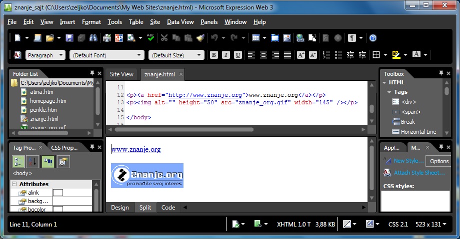
Task: Click the Attach Style Sheet link
Action: tap(419, 173)
